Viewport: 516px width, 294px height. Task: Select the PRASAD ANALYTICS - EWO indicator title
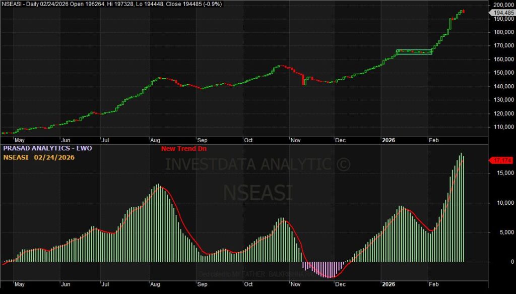pos(48,149)
